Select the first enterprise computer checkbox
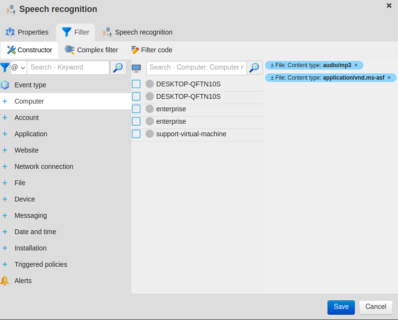 click(136, 109)
